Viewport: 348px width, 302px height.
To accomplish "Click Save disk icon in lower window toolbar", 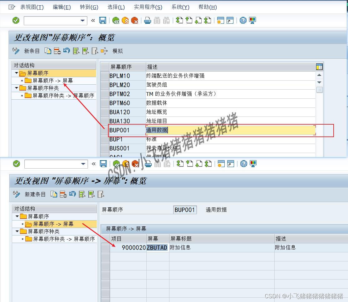I will point(103,164).
